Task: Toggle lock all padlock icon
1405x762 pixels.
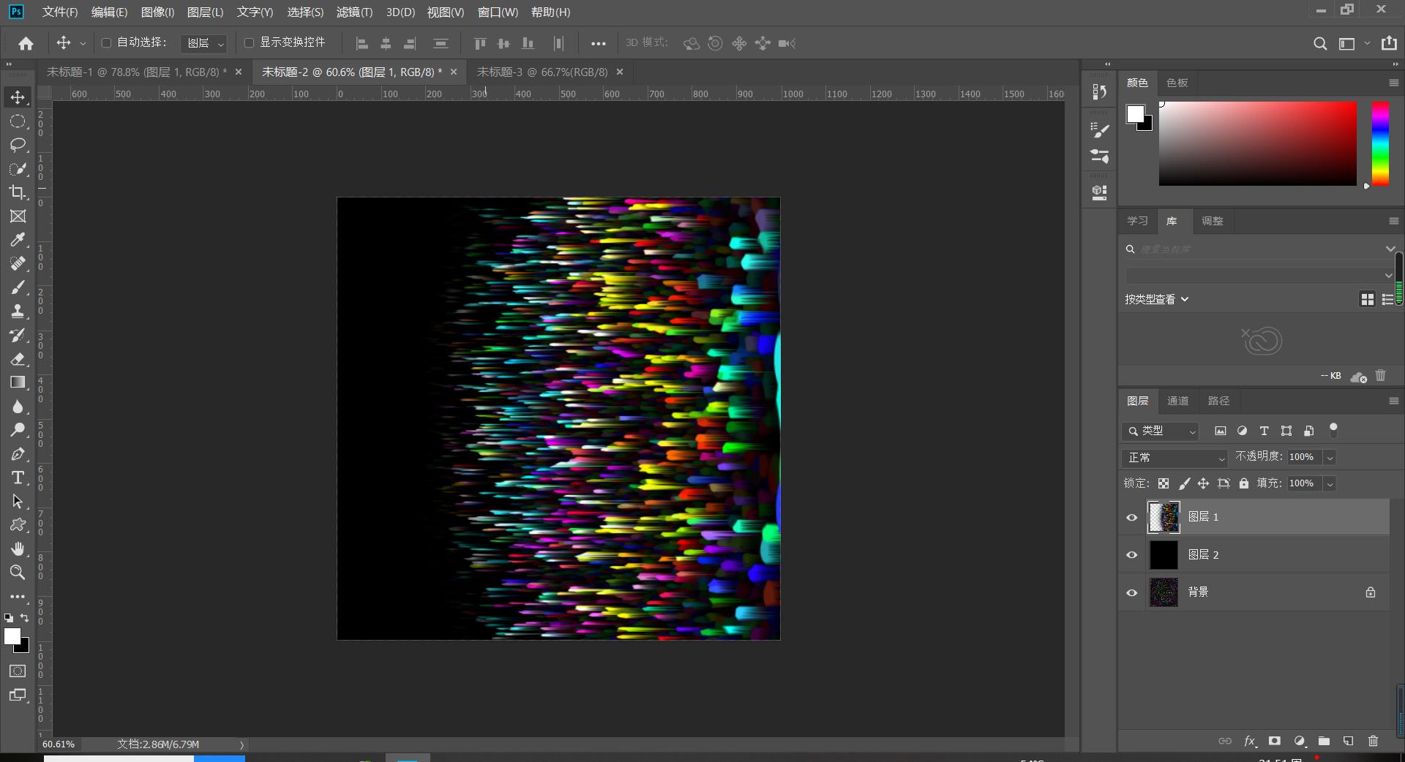Action: click(x=1244, y=483)
